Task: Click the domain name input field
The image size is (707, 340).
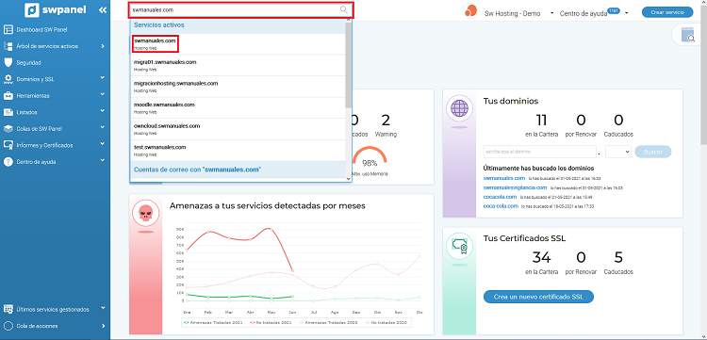Action: point(540,152)
